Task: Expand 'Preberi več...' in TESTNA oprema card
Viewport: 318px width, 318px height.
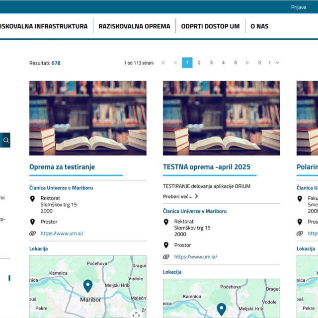Action: [180, 196]
